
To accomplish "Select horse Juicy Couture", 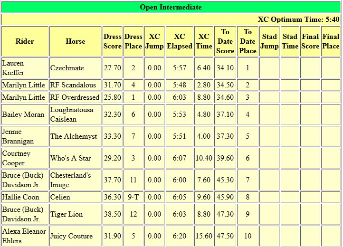I will (x=72, y=236).
